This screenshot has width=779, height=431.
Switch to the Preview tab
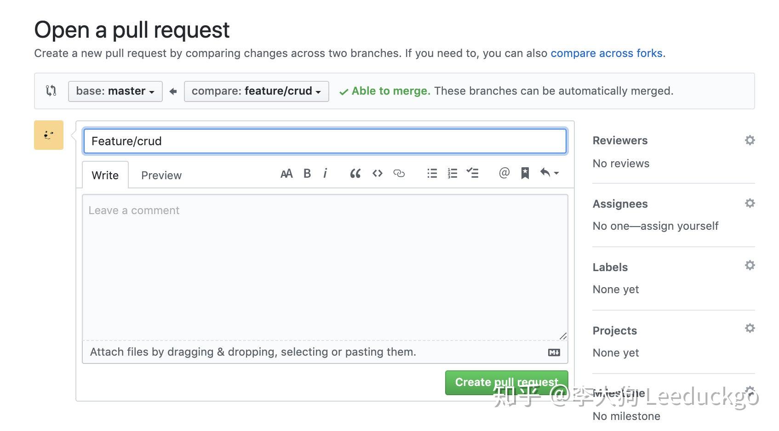(x=161, y=176)
